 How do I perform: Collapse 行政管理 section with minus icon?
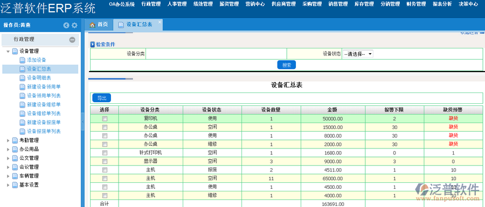72,39
